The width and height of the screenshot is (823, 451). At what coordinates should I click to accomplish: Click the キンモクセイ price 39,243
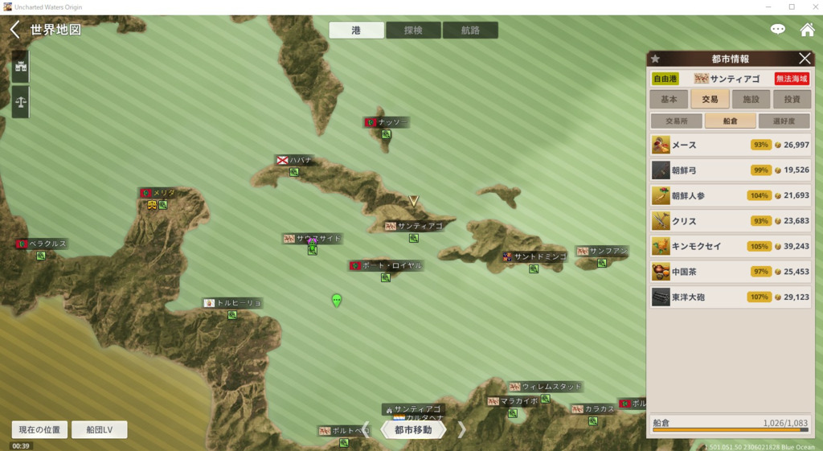pos(796,246)
